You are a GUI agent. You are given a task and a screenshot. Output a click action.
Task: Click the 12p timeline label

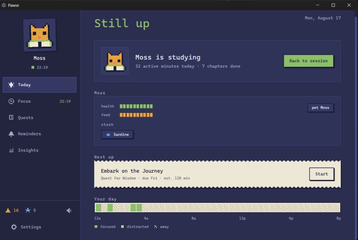[x=243, y=218]
